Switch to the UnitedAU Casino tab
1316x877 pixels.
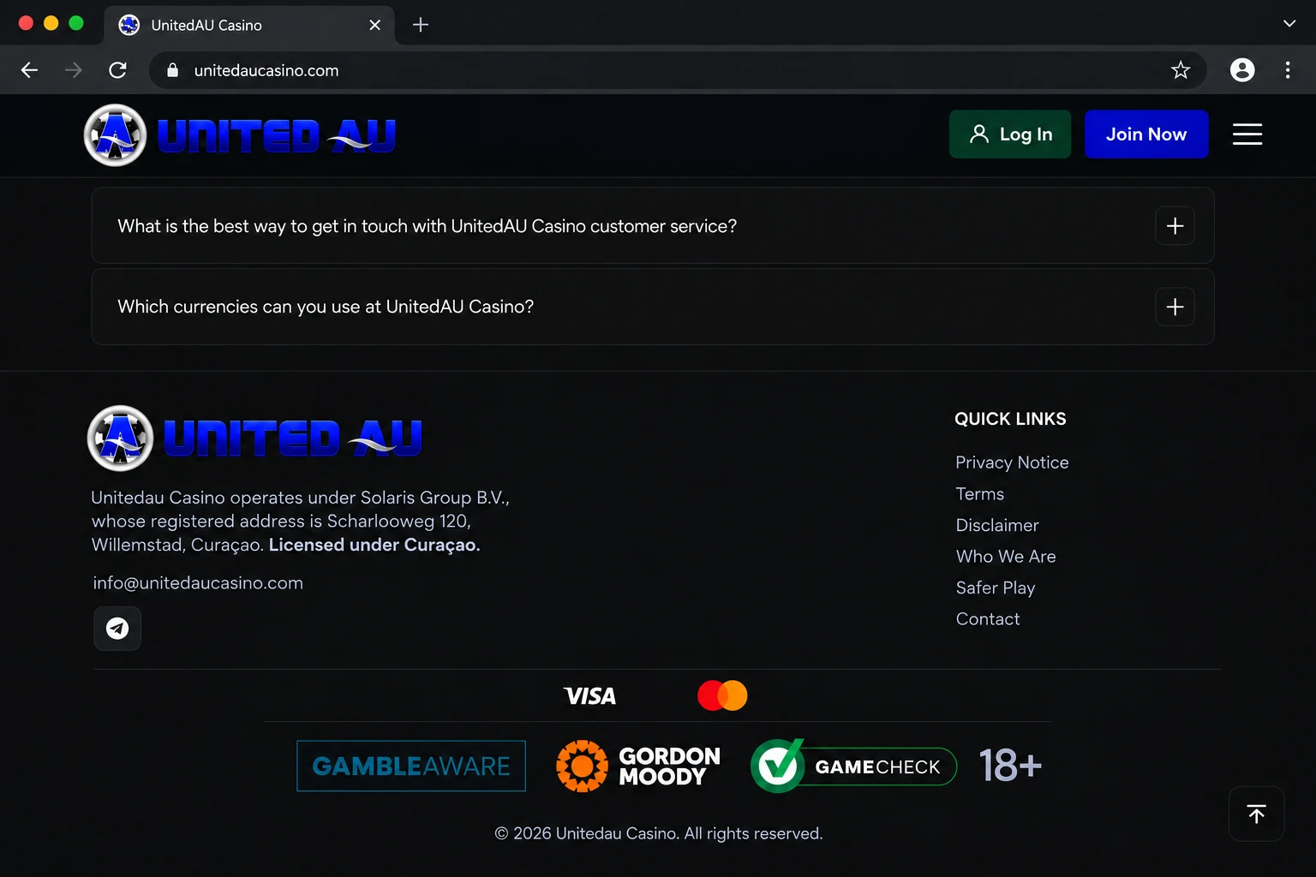click(x=248, y=26)
